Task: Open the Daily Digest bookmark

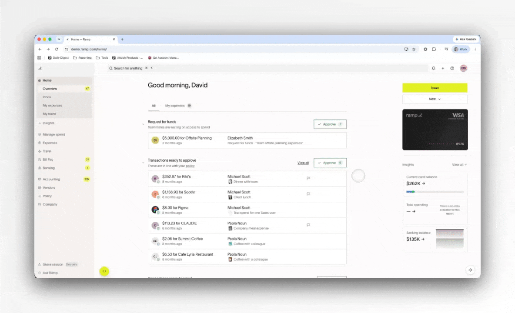Action: (x=58, y=58)
